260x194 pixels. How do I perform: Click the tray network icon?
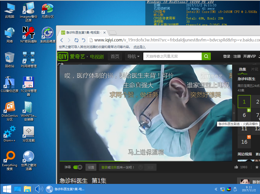point(222,189)
